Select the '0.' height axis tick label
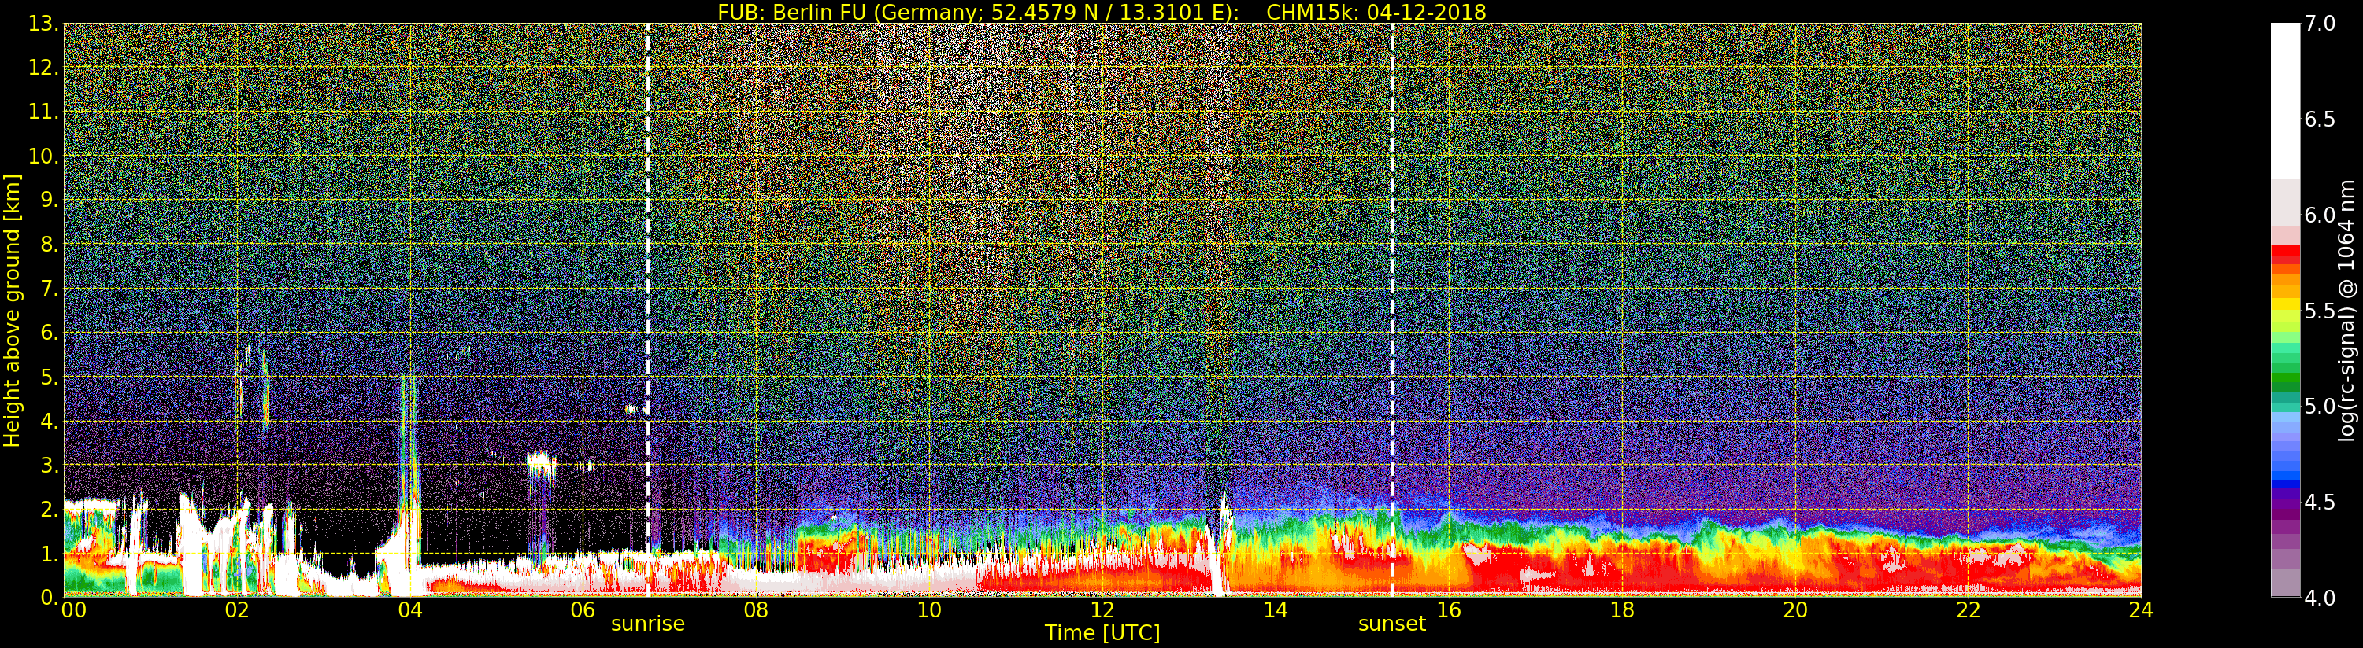 point(49,598)
